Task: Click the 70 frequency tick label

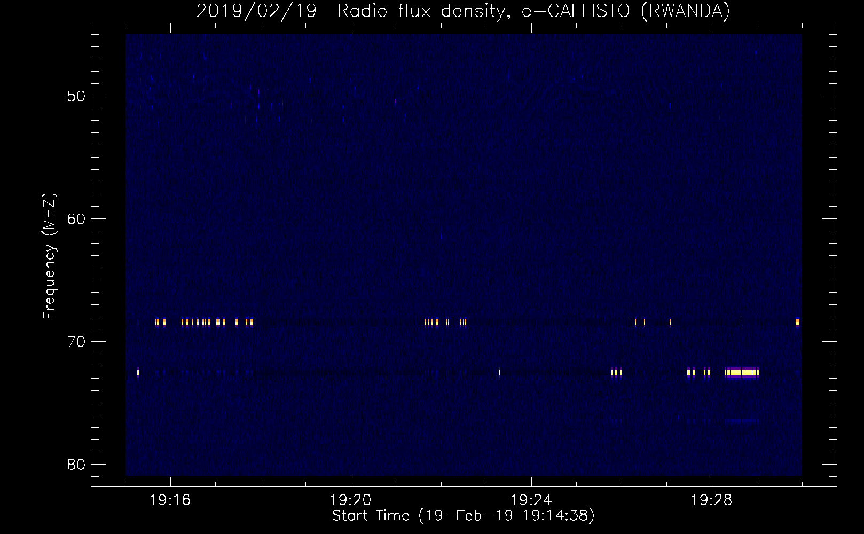Action: pos(76,342)
